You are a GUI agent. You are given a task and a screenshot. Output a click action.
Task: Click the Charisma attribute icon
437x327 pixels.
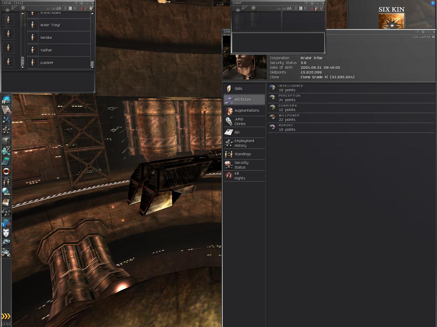tap(272, 108)
